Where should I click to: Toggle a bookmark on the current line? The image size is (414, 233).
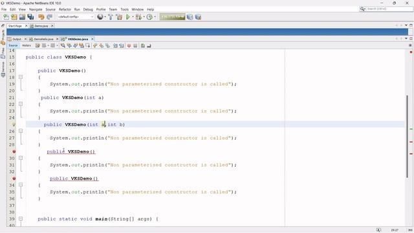(108, 46)
